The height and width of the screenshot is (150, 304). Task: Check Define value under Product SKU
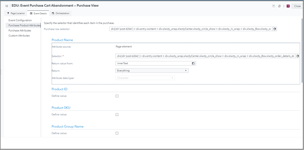click(x=117, y=114)
